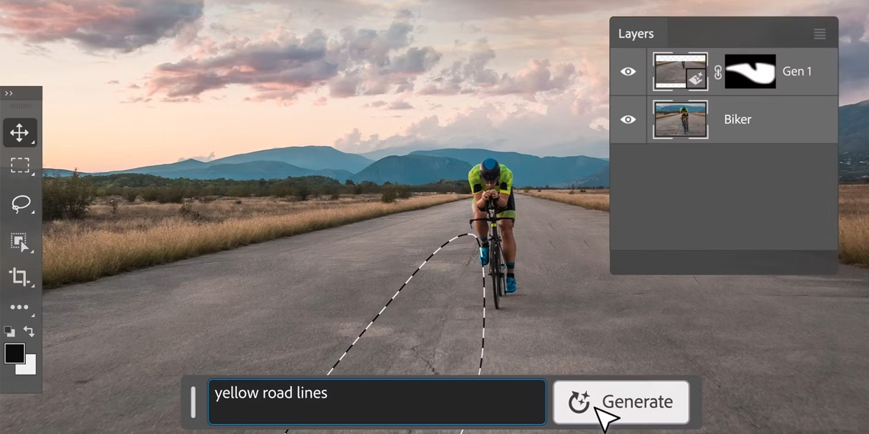Switch to the Layers tab
The width and height of the screenshot is (869, 434).
click(x=636, y=34)
